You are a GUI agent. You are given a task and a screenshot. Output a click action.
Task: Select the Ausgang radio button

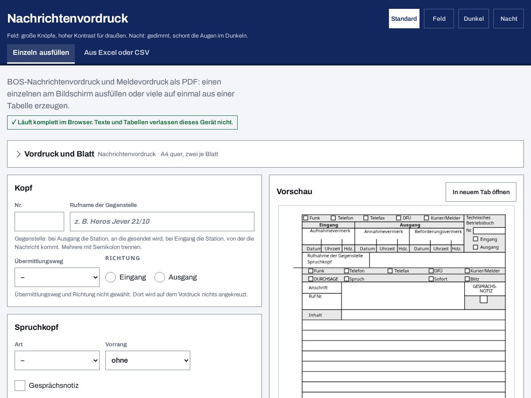click(x=160, y=277)
